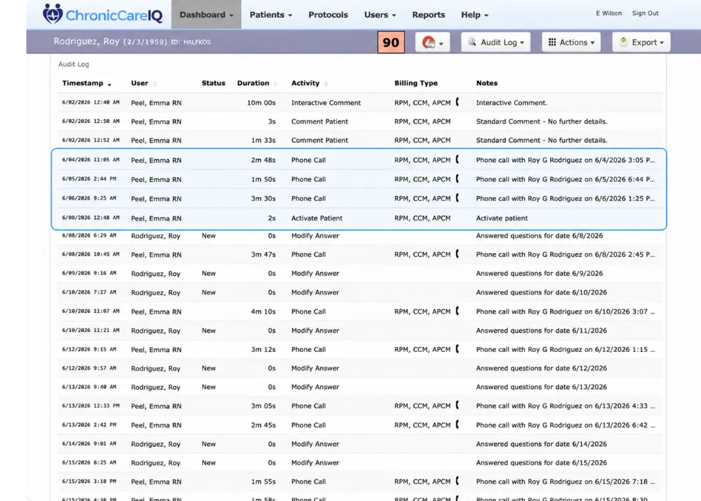Click Sign Out link
Screen dimensions: 701x501
point(645,13)
